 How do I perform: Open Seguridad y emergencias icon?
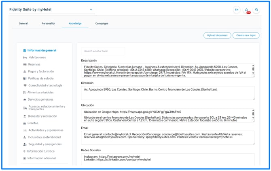[25, 144]
